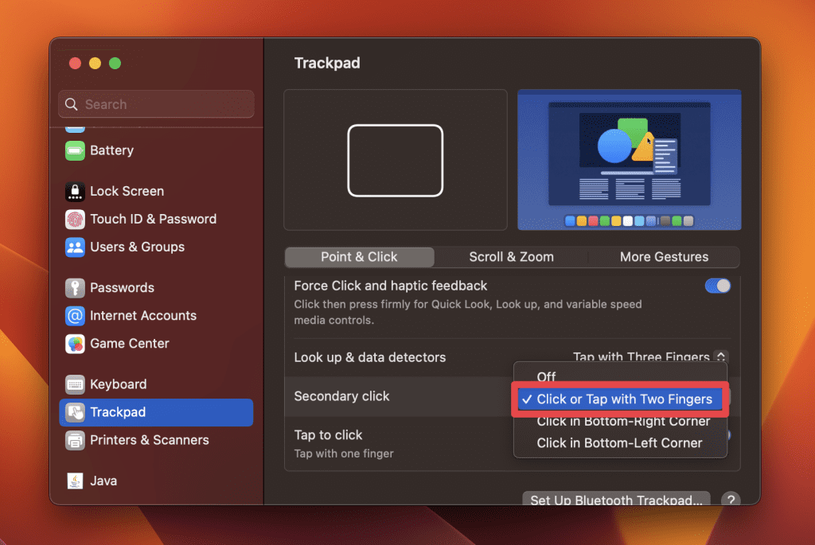Select the Touch ID & Password fingerprint icon

click(75, 219)
